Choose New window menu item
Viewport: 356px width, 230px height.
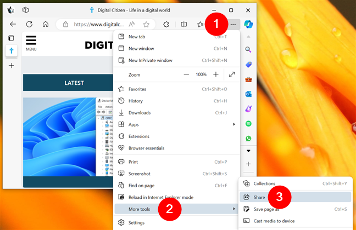(x=176, y=48)
